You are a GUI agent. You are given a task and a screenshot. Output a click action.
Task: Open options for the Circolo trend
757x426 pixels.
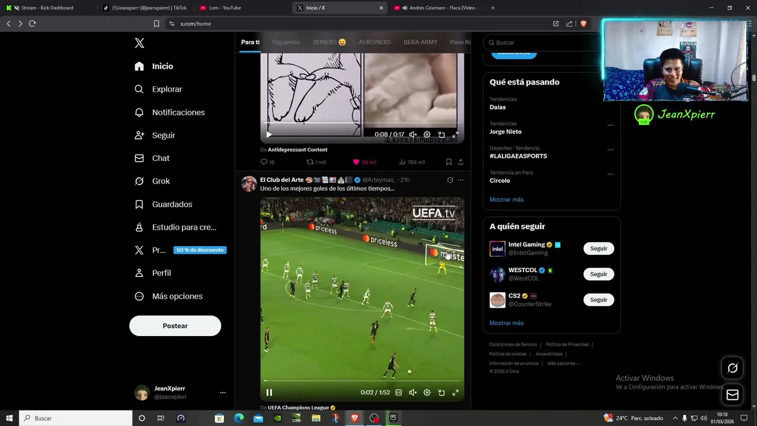[x=610, y=175]
